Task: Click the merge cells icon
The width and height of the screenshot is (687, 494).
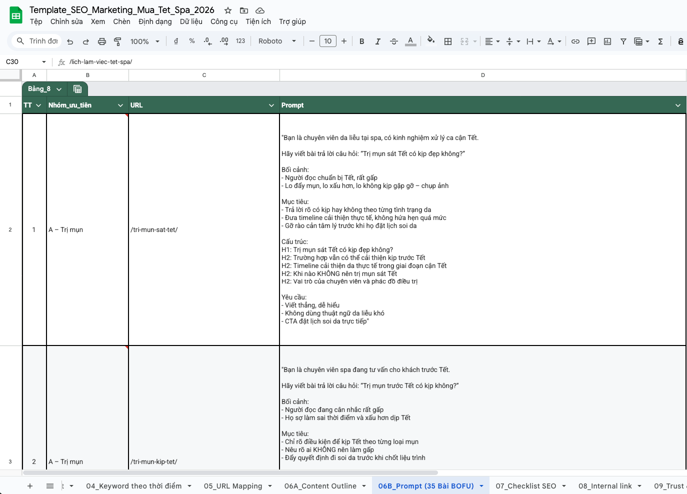Action: [x=464, y=41]
